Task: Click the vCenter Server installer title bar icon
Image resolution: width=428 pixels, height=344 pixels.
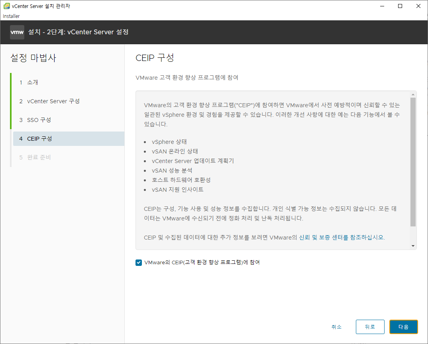Action: [x=6, y=6]
